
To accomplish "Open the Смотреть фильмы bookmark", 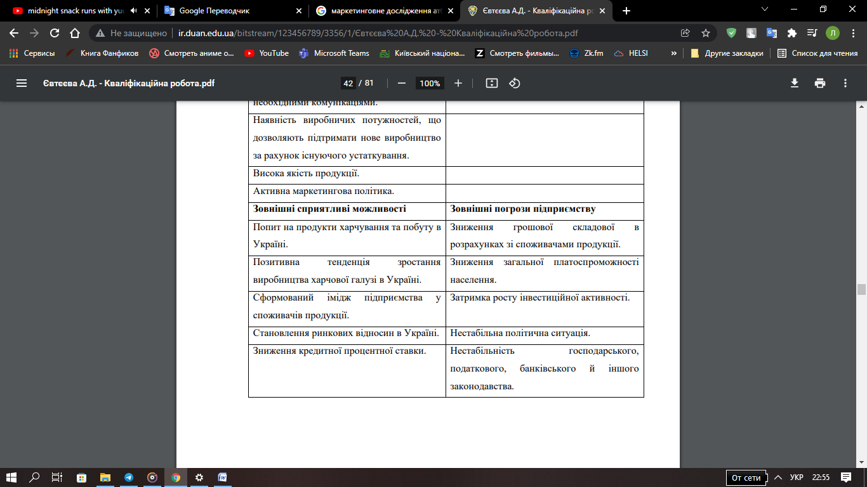I will click(517, 53).
